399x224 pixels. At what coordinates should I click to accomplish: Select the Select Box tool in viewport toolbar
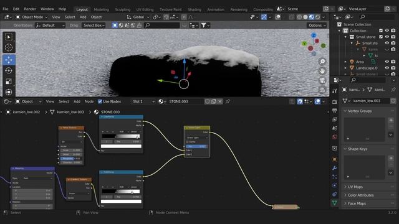pos(9,37)
